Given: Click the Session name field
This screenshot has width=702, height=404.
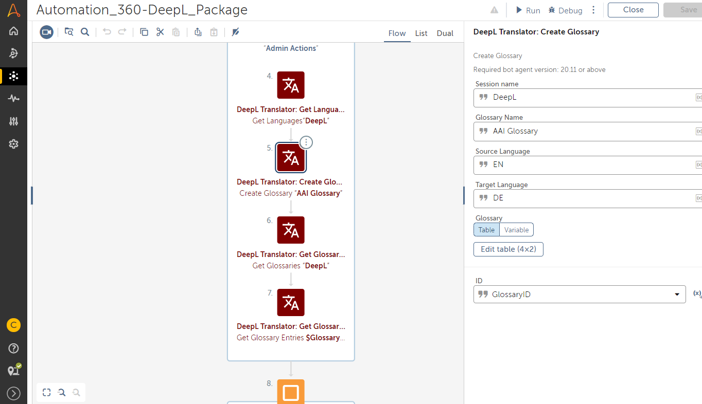Looking at the screenshot, I should 588,98.
